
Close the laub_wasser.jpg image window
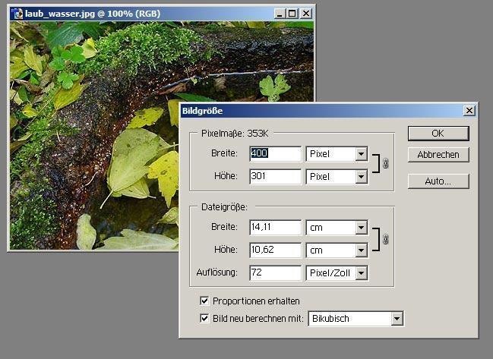305,13
